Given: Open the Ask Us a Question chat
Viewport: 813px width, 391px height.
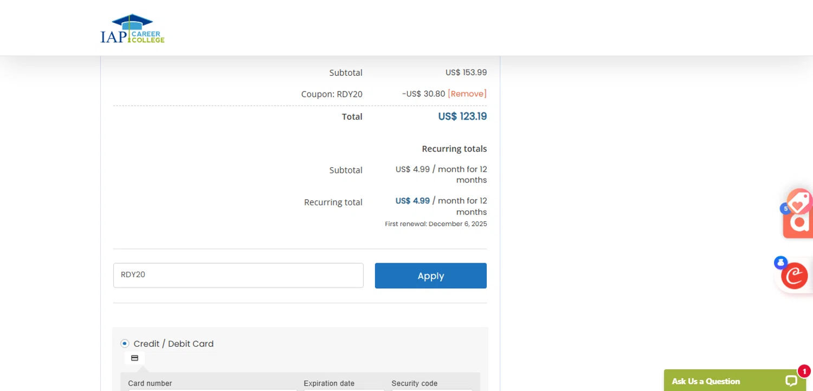Looking at the screenshot, I should [x=734, y=381].
